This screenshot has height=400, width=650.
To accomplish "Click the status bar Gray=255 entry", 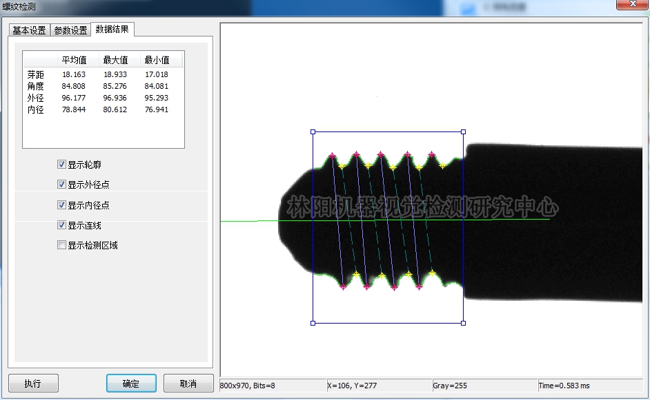I will [450, 386].
